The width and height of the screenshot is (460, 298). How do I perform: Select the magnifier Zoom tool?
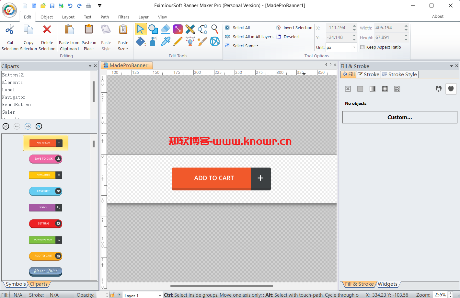pos(215,29)
